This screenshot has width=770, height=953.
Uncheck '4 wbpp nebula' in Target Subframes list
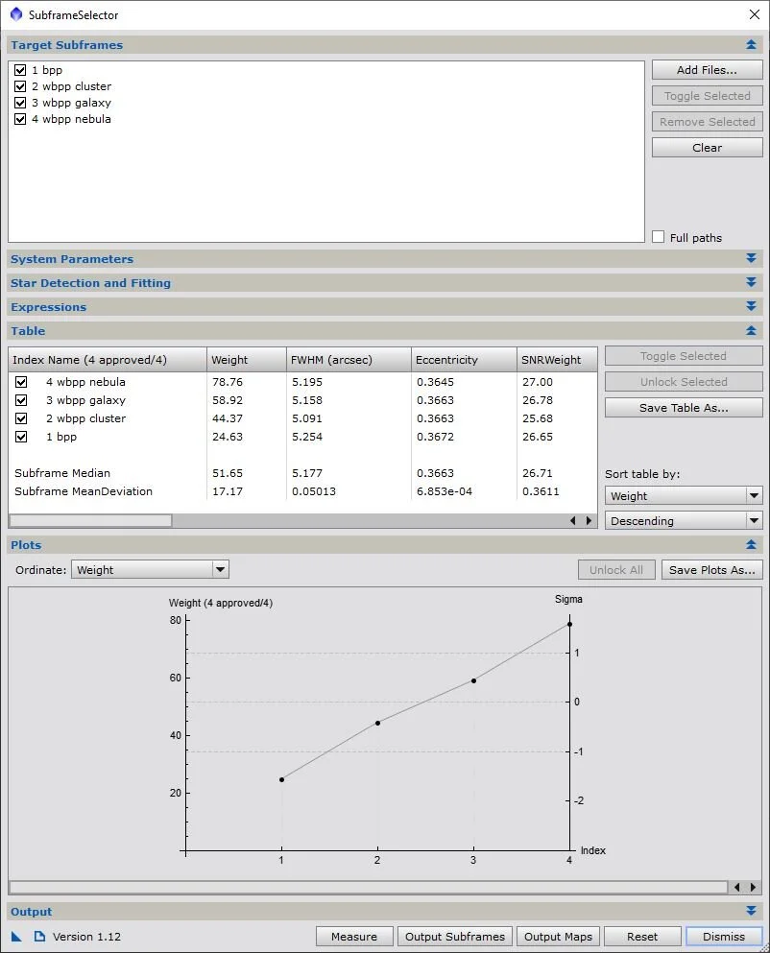pyautogui.click(x=20, y=119)
